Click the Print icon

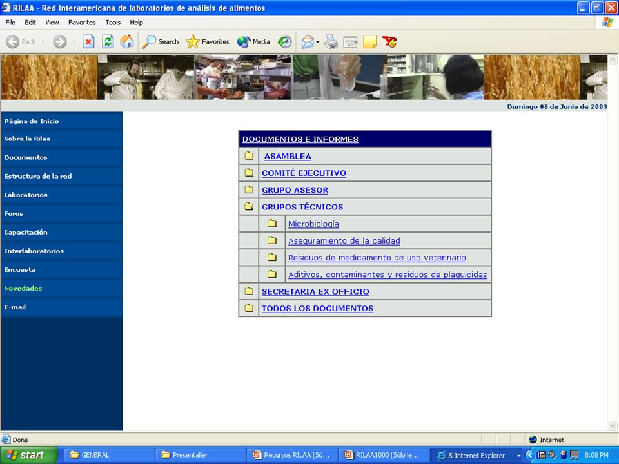(x=331, y=41)
